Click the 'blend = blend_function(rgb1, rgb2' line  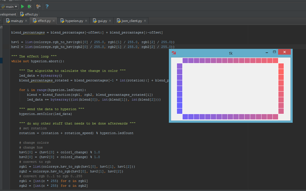point(90,95)
